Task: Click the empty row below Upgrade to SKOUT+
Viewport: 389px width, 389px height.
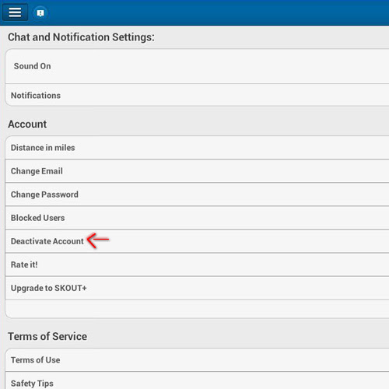Action: (197, 309)
